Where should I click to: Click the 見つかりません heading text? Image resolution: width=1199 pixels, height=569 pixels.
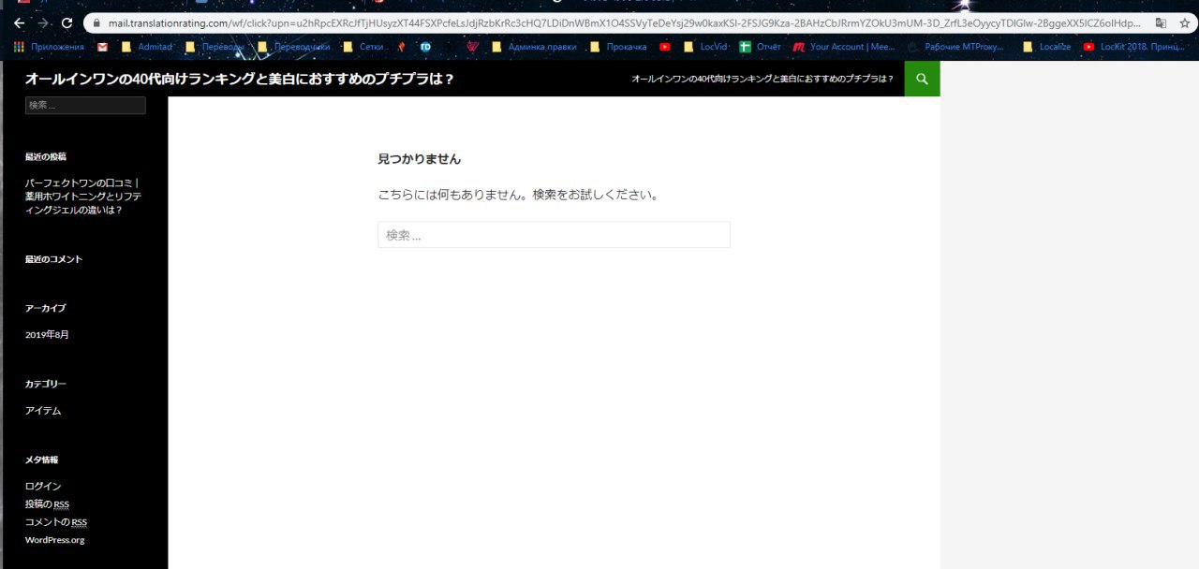[419, 159]
